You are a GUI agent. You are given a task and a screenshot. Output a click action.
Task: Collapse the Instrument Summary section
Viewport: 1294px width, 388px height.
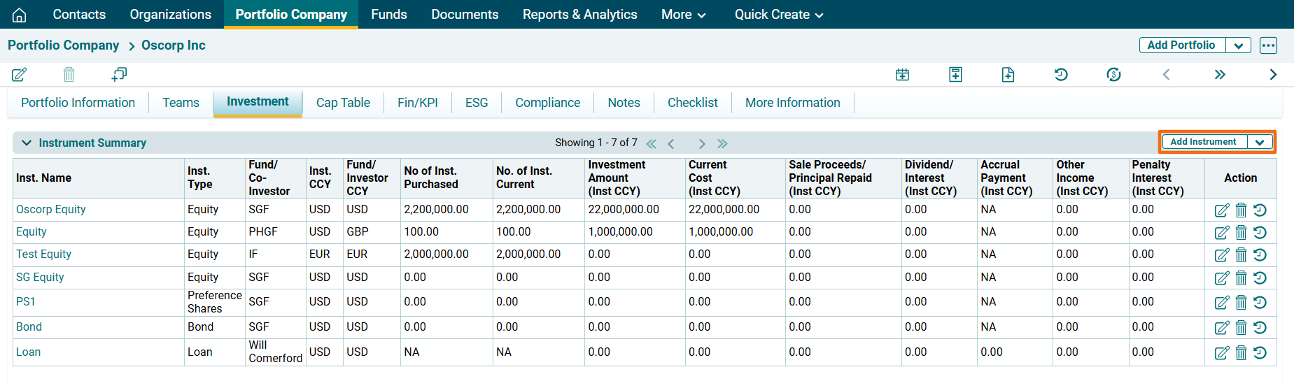click(x=27, y=143)
